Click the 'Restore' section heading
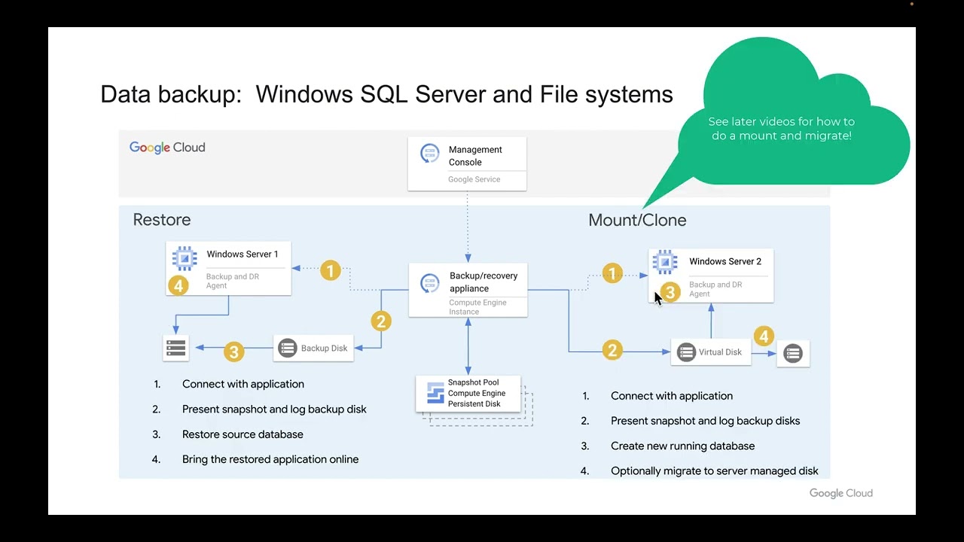 pos(162,220)
